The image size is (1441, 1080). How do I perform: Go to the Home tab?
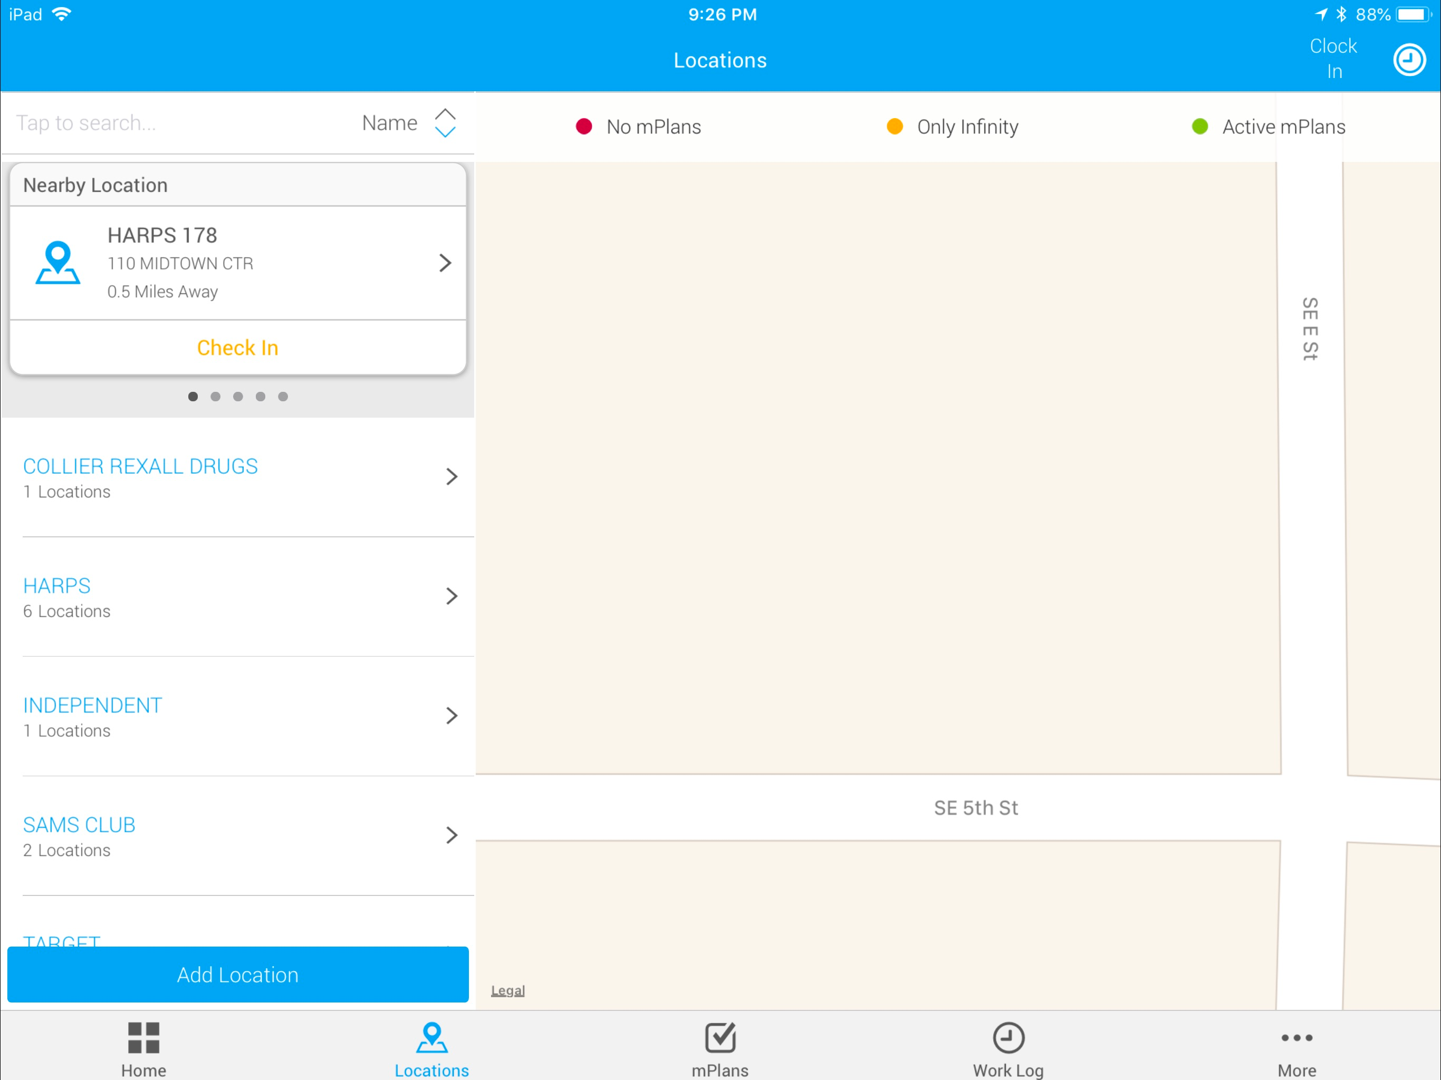click(143, 1049)
